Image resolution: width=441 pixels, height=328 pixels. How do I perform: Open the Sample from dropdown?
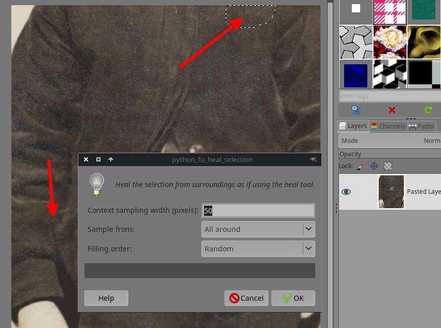[x=258, y=229]
